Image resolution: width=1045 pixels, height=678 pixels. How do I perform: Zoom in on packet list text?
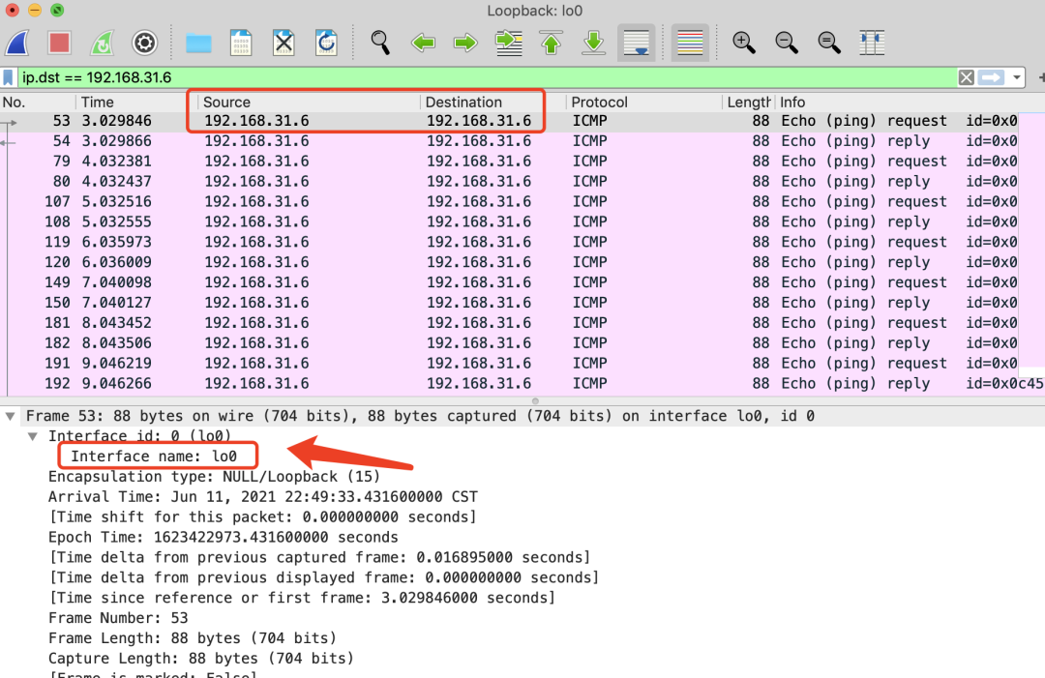(743, 43)
